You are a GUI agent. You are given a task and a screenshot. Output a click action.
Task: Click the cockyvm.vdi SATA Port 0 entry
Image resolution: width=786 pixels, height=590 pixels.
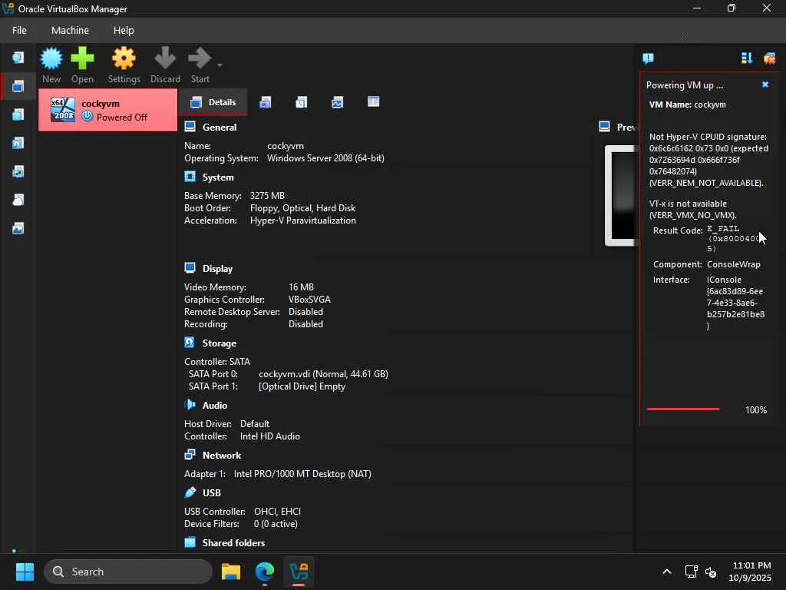tap(323, 374)
